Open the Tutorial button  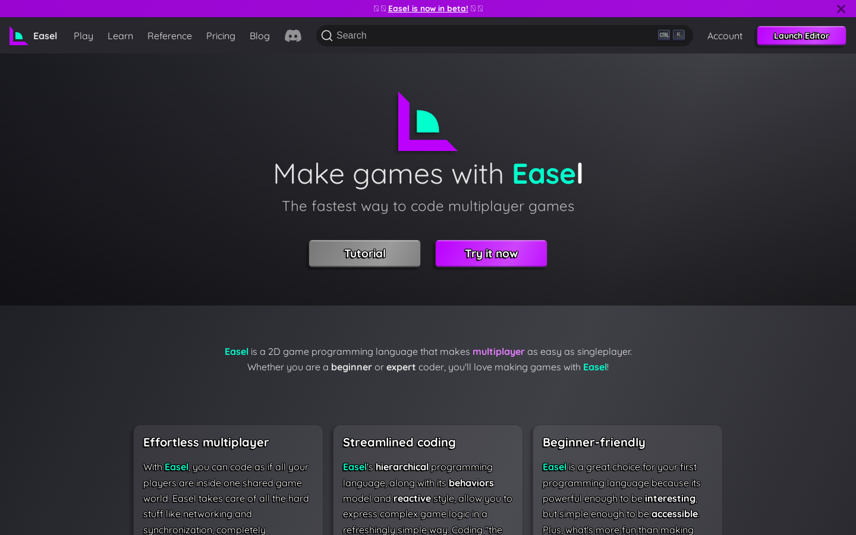pyautogui.click(x=364, y=254)
